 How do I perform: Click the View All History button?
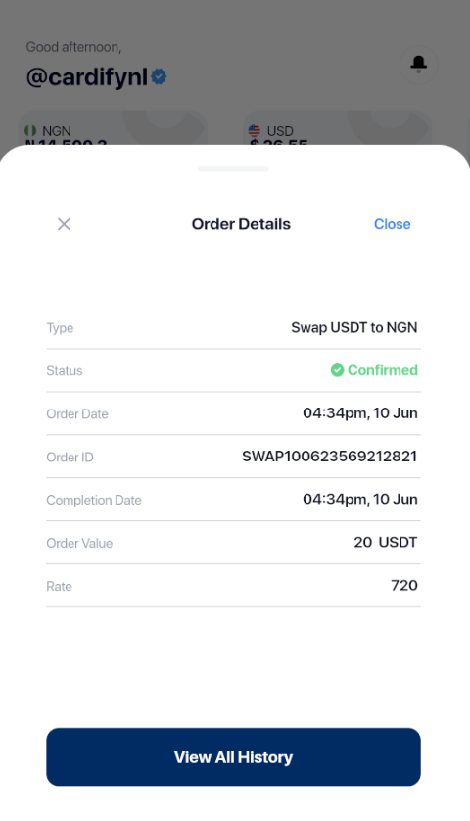(x=233, y=756)
